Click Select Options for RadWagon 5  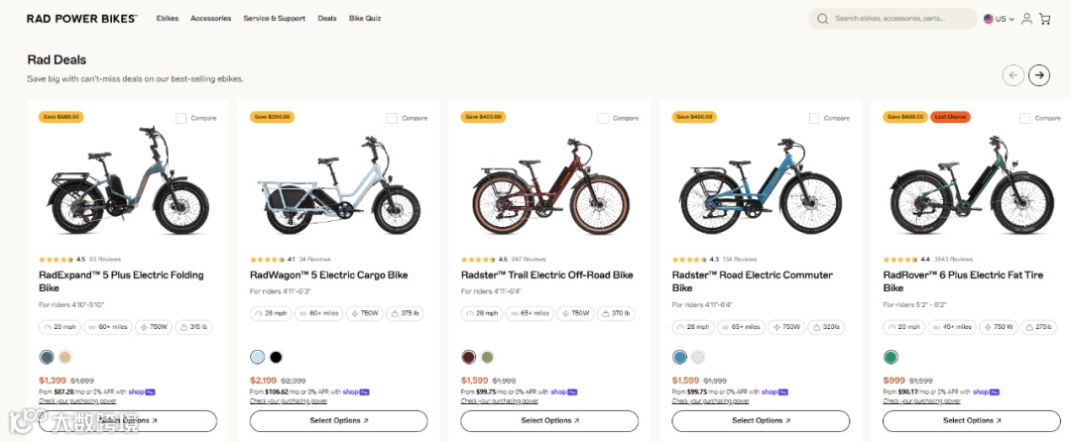(x=338, y=420)
